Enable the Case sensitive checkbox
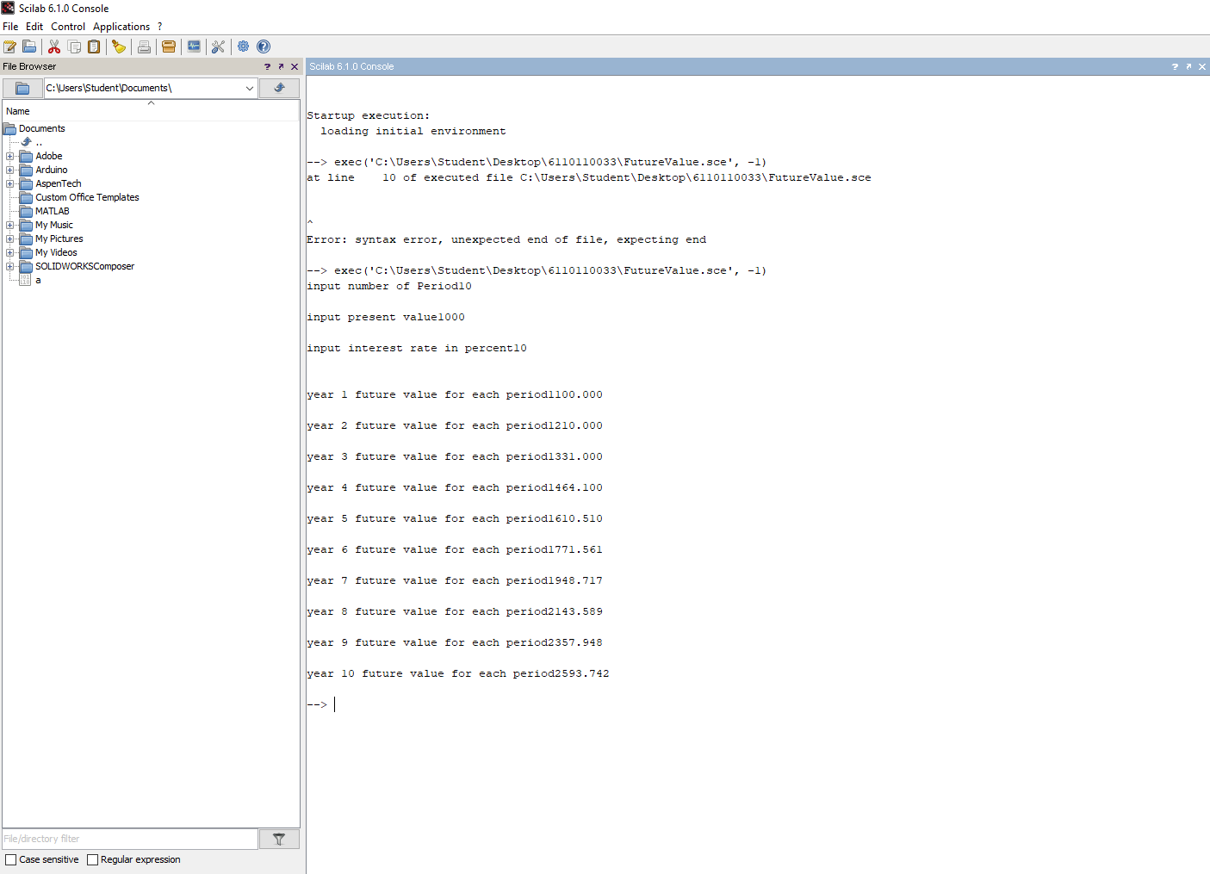Viewport: 1210px width, 874px height. click(x=11, y=859)
